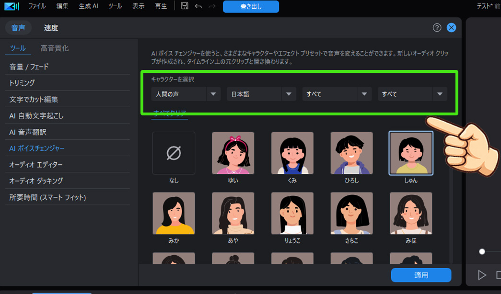Open the 人間の声 voice type dropdown
Screen dimensions: 501x294
tap(186, 94)
